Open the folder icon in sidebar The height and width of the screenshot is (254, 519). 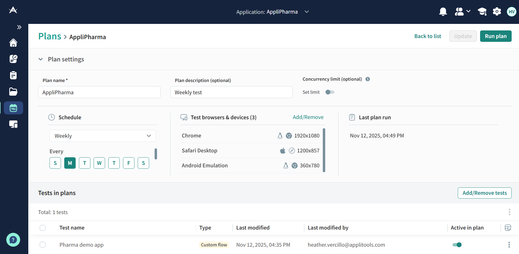pos(13,92)
